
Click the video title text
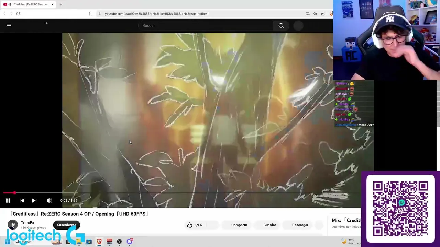[79, 214]
